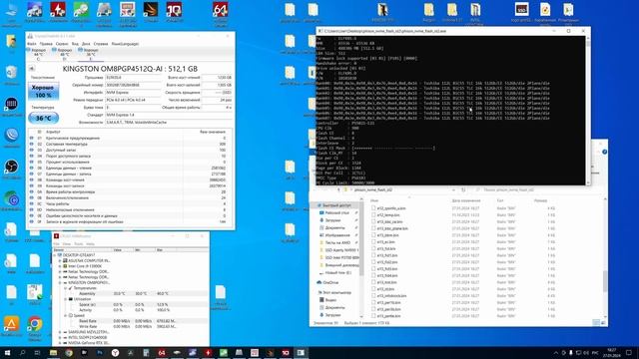The width and height of the screenshot is (639, 359).
Task: Open the File menu in HWMonitor
Action: (x=57, y=243)
